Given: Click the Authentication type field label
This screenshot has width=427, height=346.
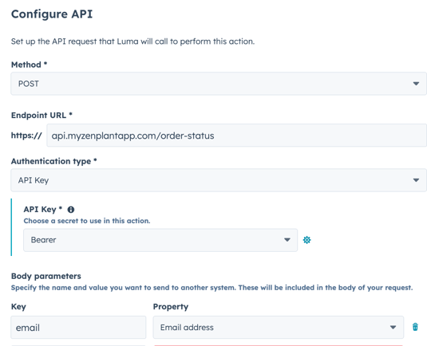Looking at the screenshot, I should click(51, 161).
